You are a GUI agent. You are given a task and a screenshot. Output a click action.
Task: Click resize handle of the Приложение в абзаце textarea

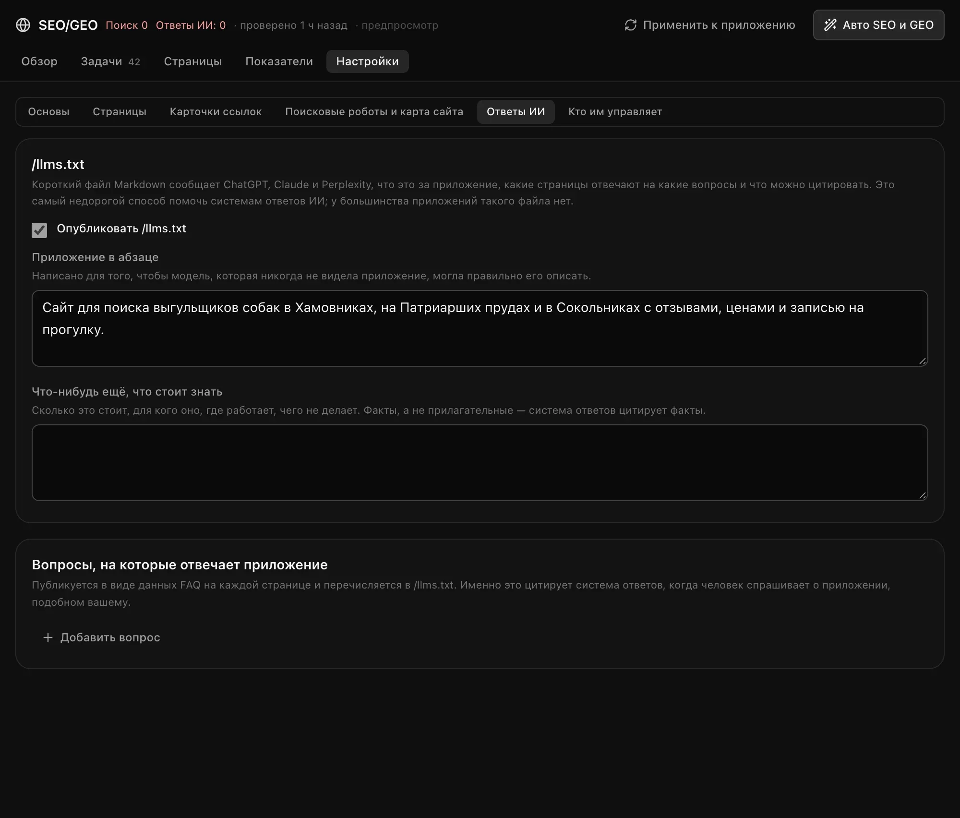[922, 361]
